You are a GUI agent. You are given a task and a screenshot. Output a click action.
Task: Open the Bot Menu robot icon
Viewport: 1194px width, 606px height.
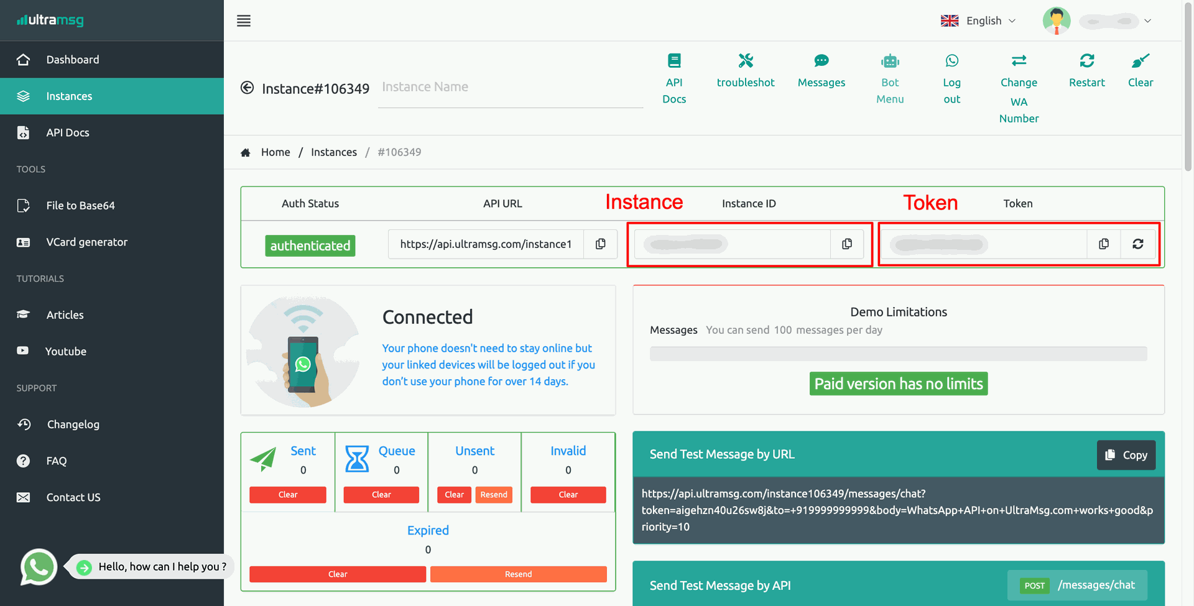tap(890, 61)
